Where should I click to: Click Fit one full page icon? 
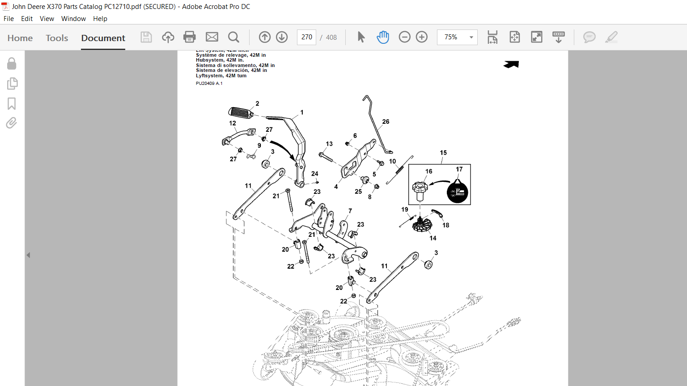[x=515, y=37]
